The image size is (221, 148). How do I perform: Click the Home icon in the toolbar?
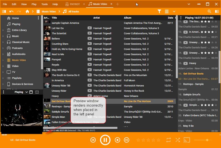pos(27,12)
